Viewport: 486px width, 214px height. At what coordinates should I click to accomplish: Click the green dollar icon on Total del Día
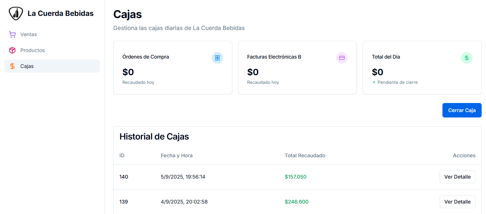466,58
